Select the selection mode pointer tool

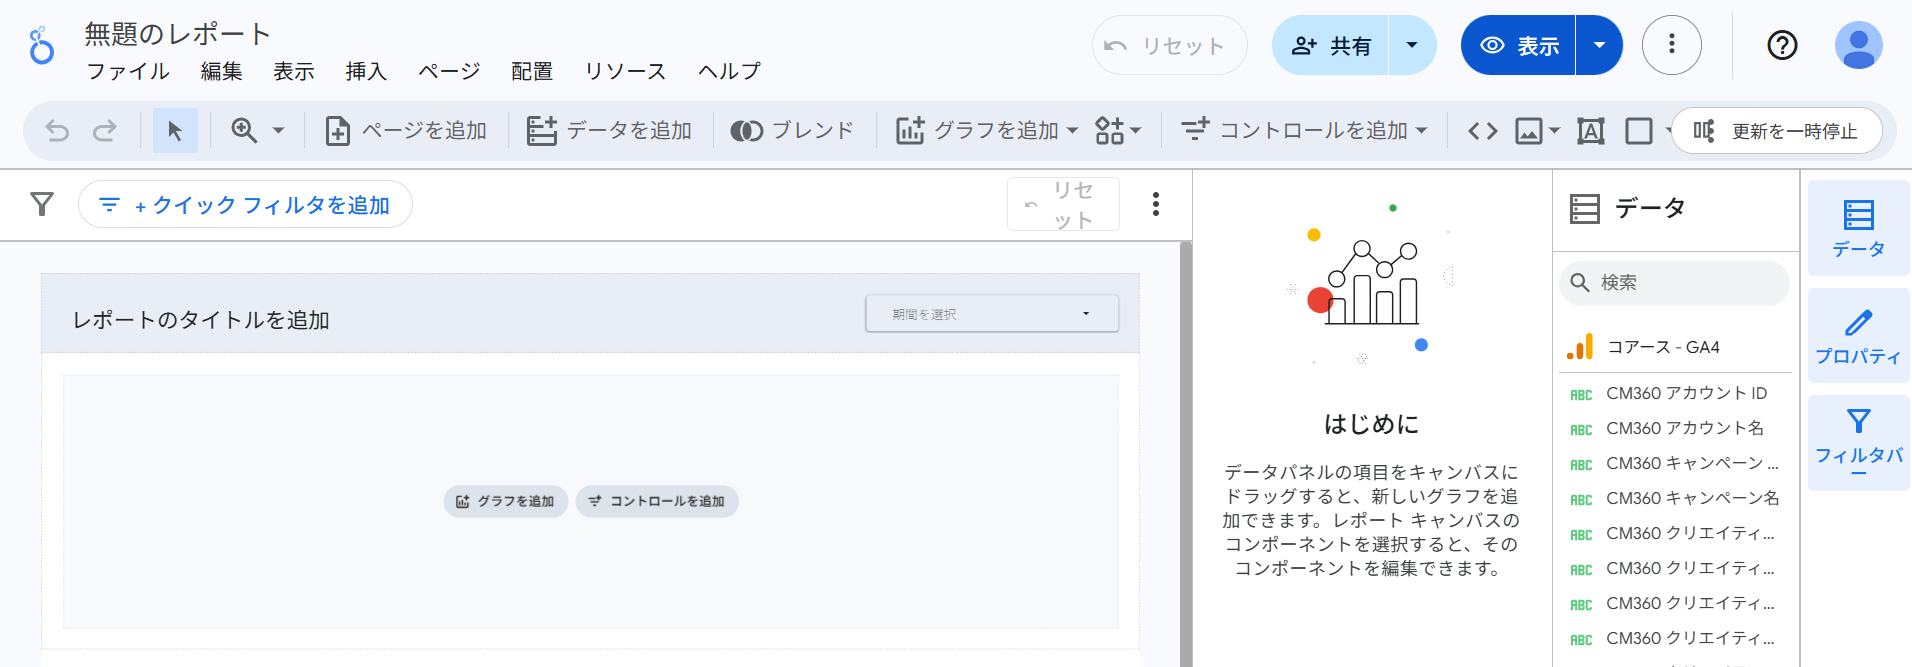click(x=175, y=131)
